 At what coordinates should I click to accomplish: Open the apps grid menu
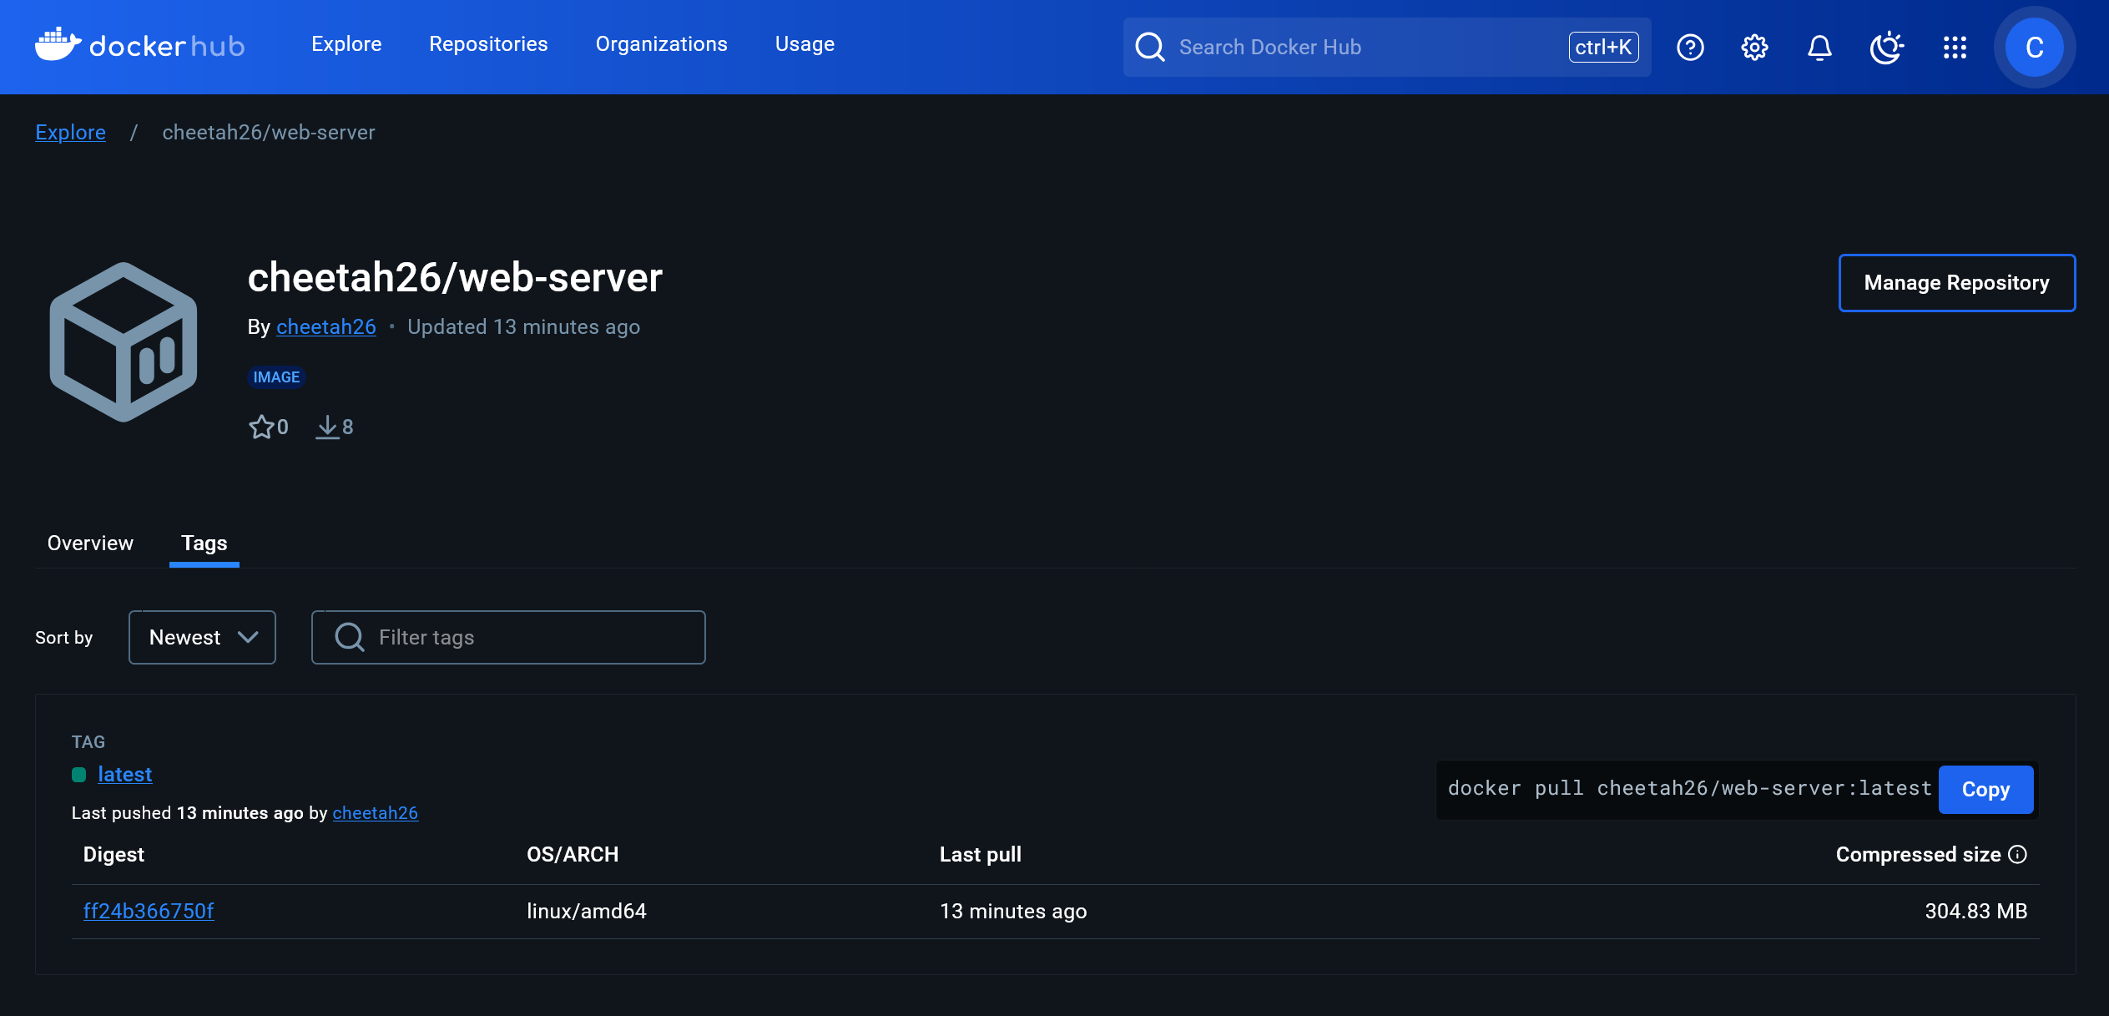click(1955, 48)
